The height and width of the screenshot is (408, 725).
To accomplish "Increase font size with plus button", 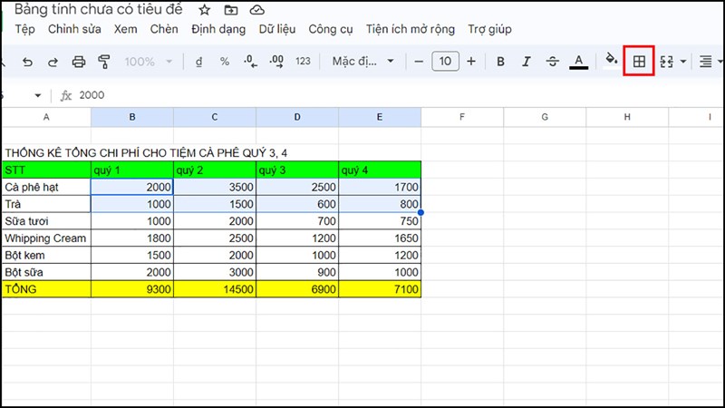I will [471, 61].
